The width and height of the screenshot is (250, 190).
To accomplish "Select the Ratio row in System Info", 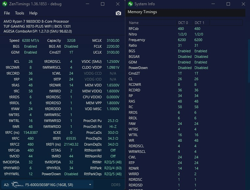I will (x=185, y=45).
